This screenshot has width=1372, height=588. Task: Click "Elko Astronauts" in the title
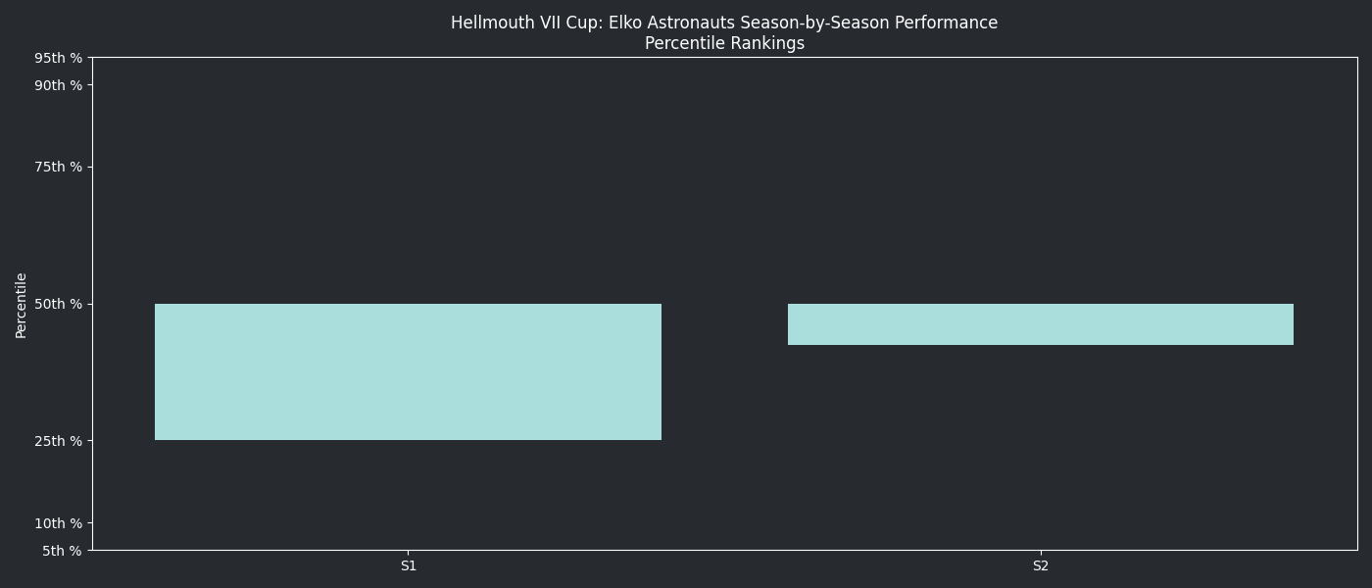point(670,23)
